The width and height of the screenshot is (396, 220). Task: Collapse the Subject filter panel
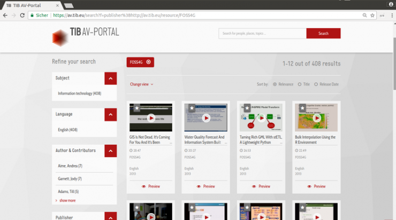pyautogui.click(x=111, y=78)
